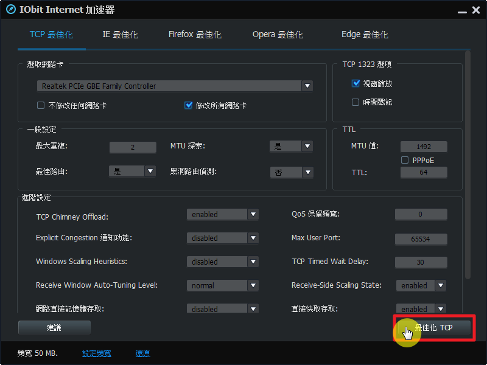Open the MTU 探索 dropdown
The image size is (487, 365).
(307, 146)
